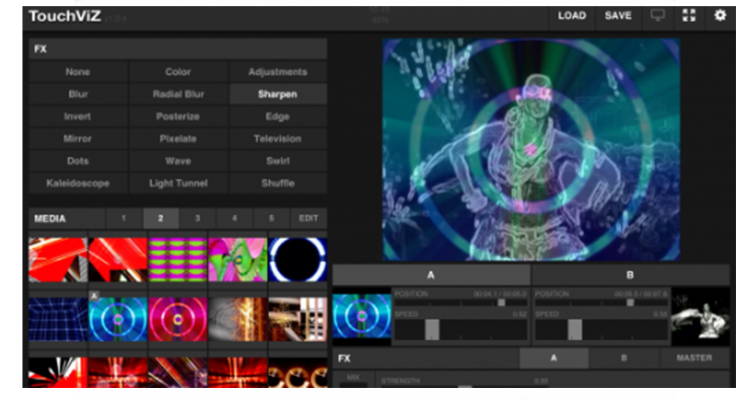Select the Pixelate effect

coord(178,138)
